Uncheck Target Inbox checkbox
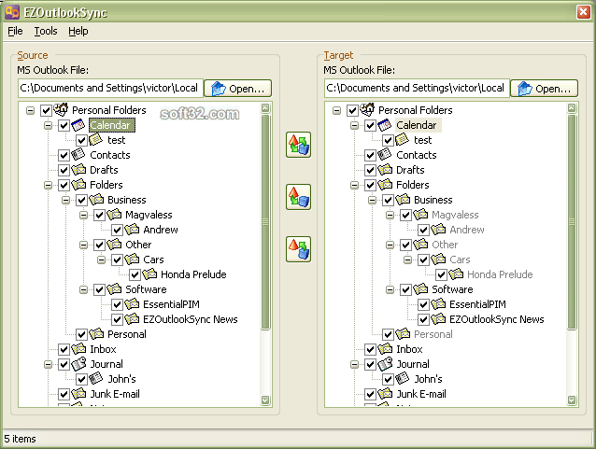596x449 pixels. [x=370, y=349]
